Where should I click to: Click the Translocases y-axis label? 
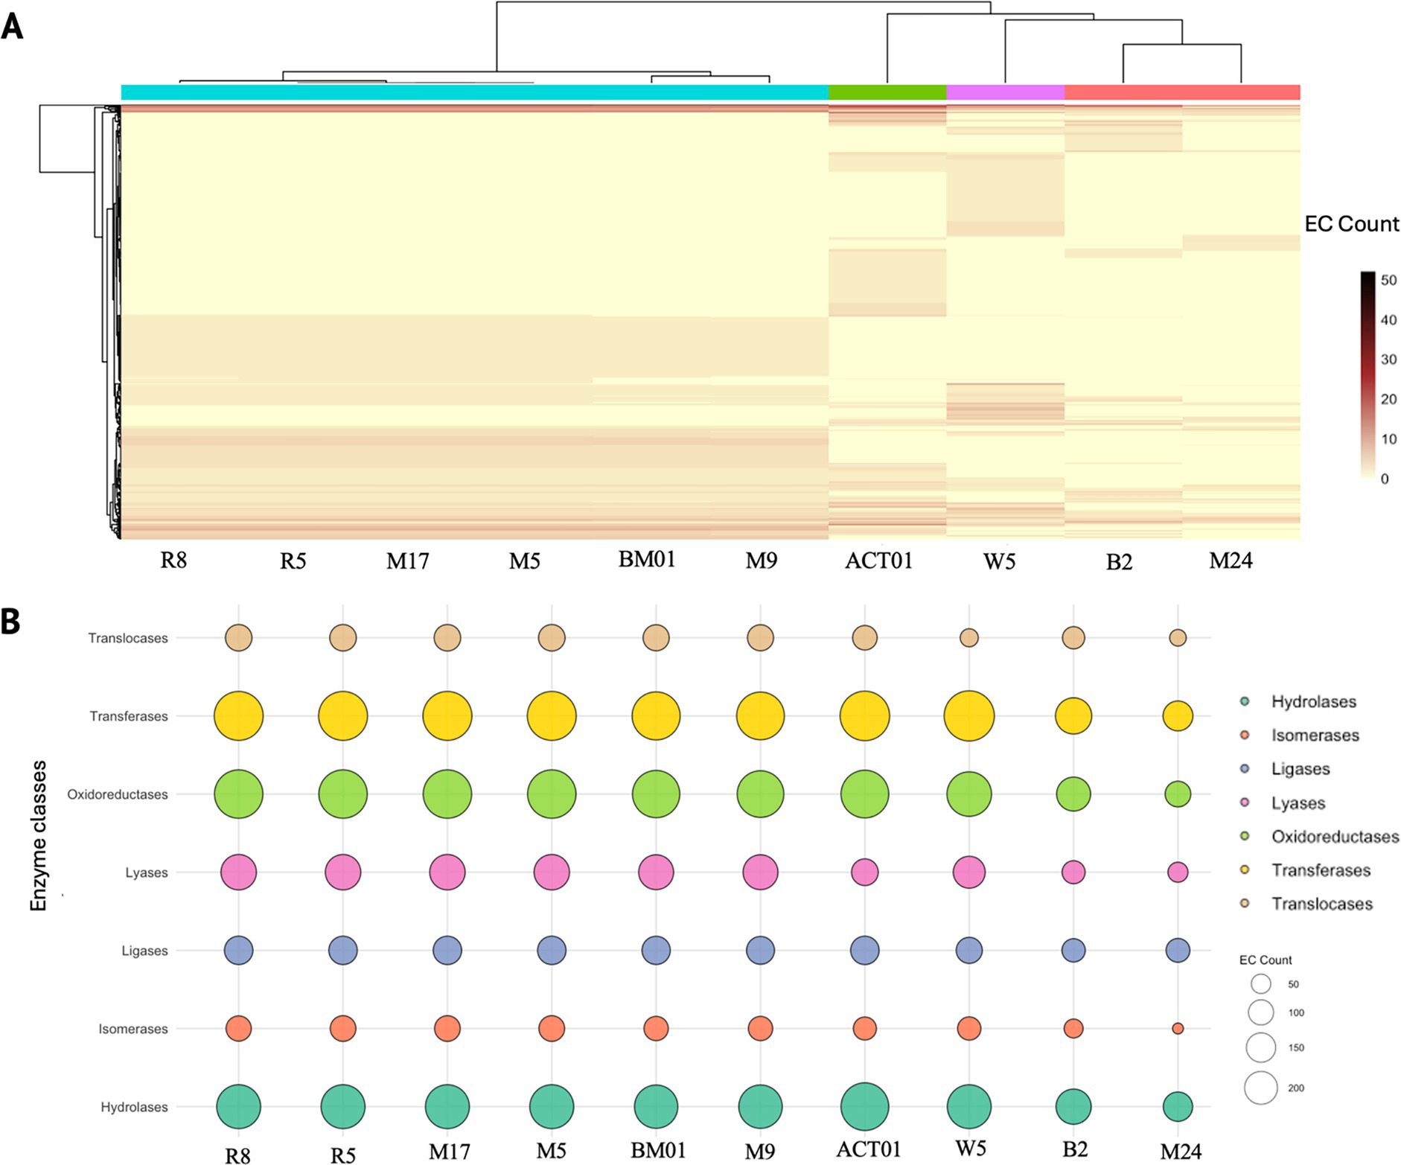[128, 638]
